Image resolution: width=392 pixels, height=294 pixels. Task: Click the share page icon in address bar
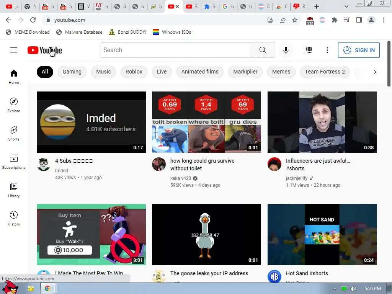point(283,20)
